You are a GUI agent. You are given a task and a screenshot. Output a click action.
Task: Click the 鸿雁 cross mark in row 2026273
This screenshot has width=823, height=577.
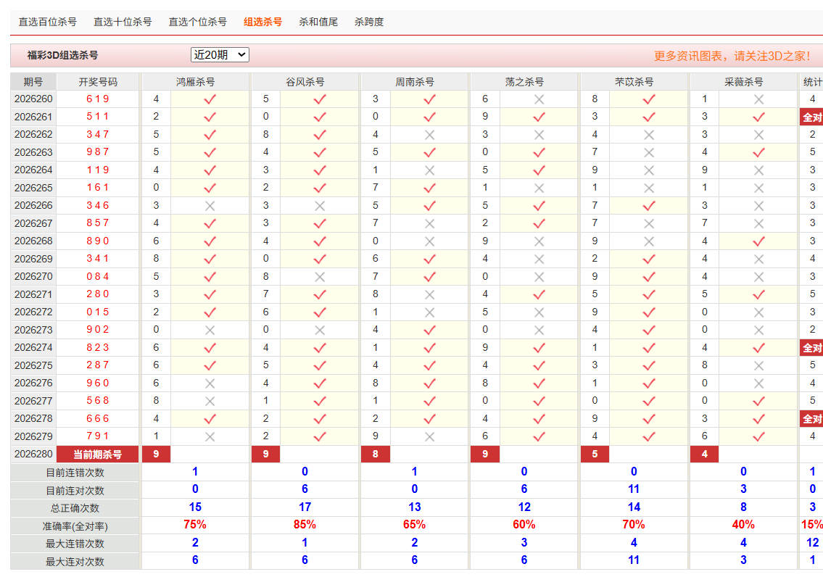point(210,331)
